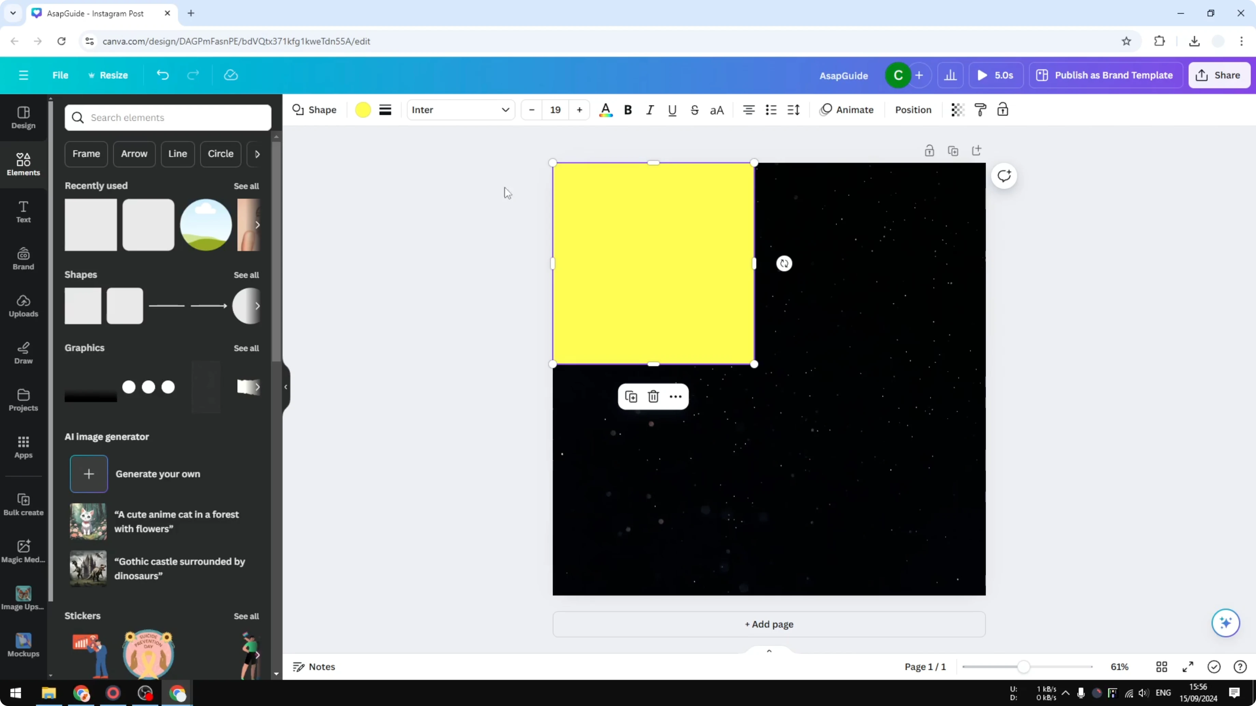Toggle uppercase text formatting

[717, 109]
